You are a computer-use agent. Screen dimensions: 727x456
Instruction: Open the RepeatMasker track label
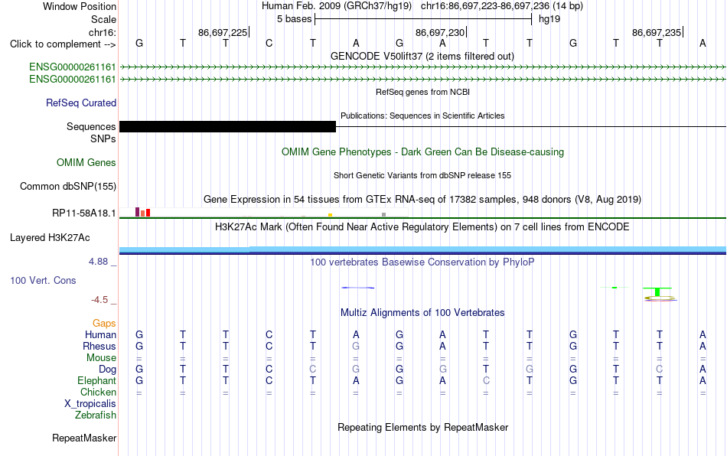84,438
